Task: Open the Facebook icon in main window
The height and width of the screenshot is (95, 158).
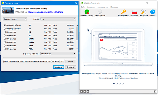Action: (x=82, y=91)
